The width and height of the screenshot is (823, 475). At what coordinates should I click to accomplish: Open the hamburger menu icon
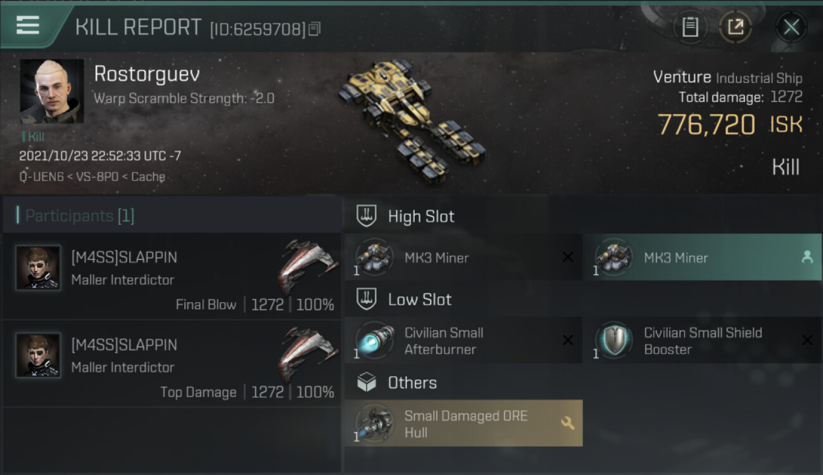[28, 26]
